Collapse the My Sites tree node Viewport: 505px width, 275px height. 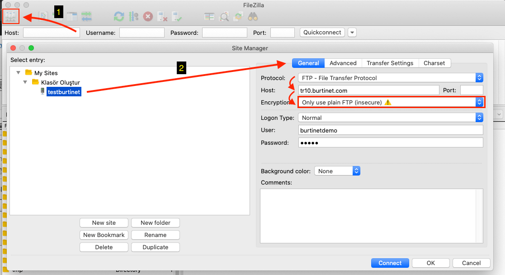[19, 73]
